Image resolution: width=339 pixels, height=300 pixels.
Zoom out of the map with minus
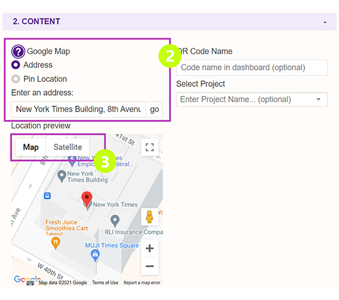coord(150,266)
